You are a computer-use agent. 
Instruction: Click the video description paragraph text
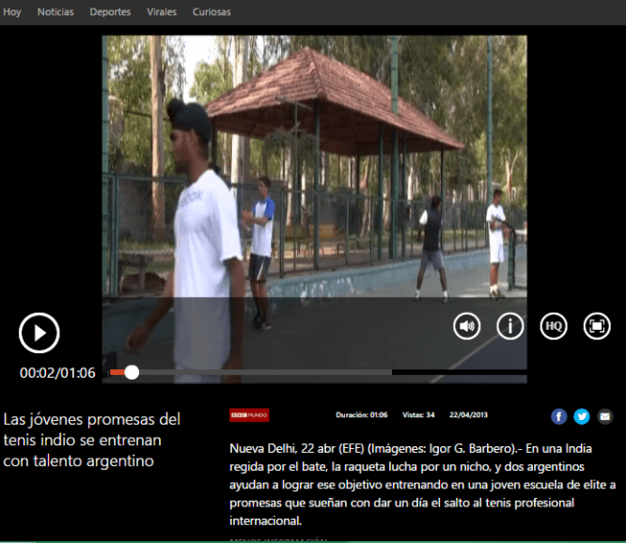tap(423, 484)
